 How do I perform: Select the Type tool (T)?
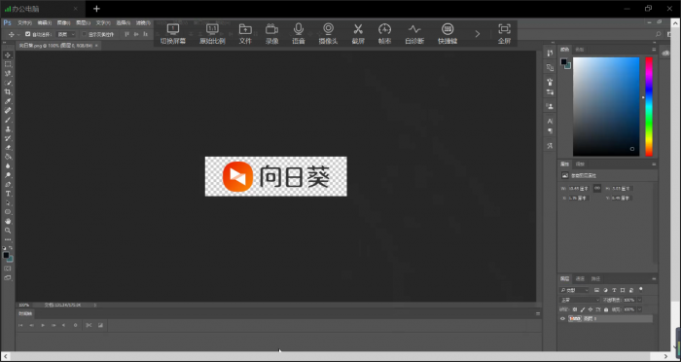click(8, 194)
